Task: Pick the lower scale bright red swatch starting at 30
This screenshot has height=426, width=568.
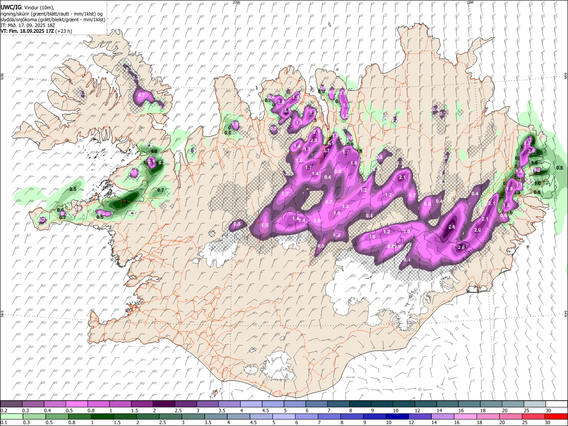Action: (x=556, y=416)
